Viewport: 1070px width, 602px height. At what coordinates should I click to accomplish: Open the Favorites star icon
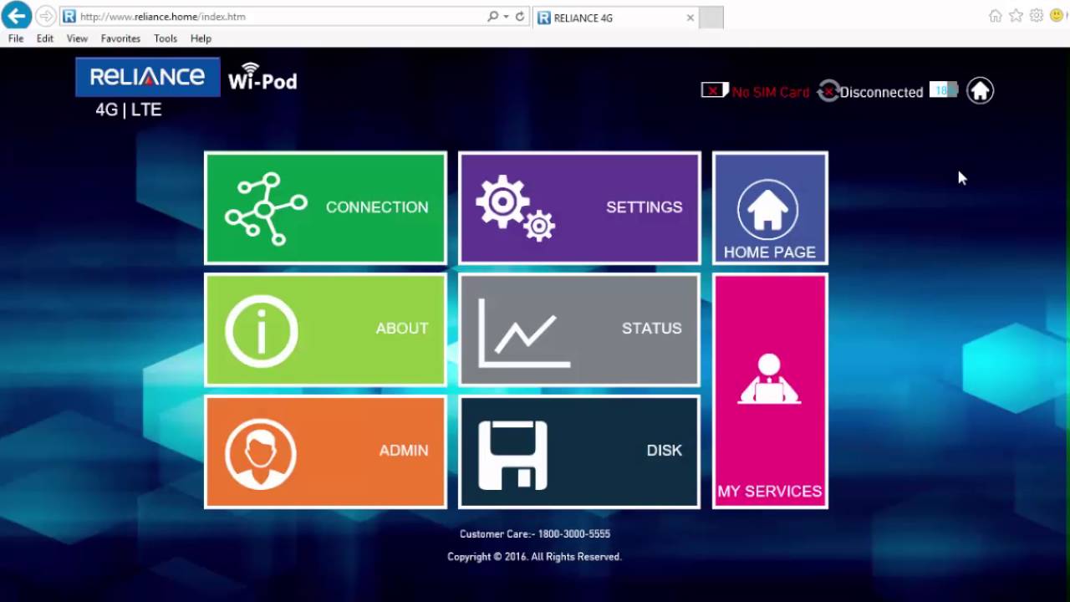(1016, 16)
